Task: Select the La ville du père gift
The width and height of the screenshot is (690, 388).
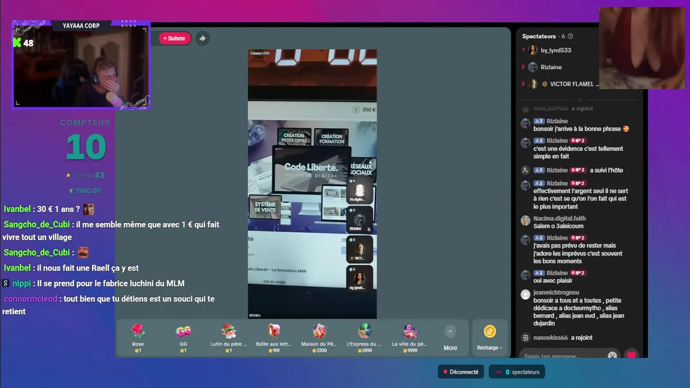Action: [x=410, y=338]
